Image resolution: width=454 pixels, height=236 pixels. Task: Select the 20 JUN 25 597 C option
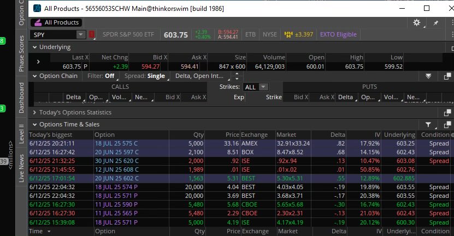117,152
